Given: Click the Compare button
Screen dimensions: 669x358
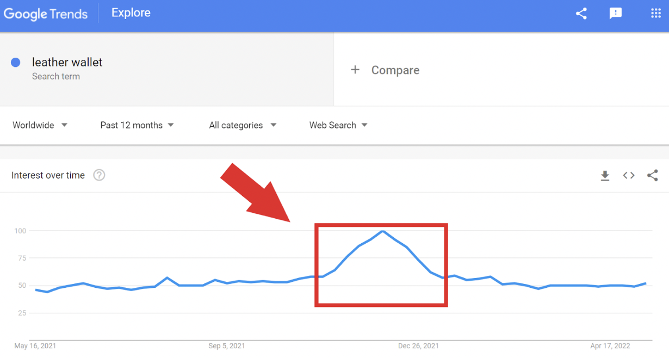Looking at the screenshot, I should pos(395,70).
